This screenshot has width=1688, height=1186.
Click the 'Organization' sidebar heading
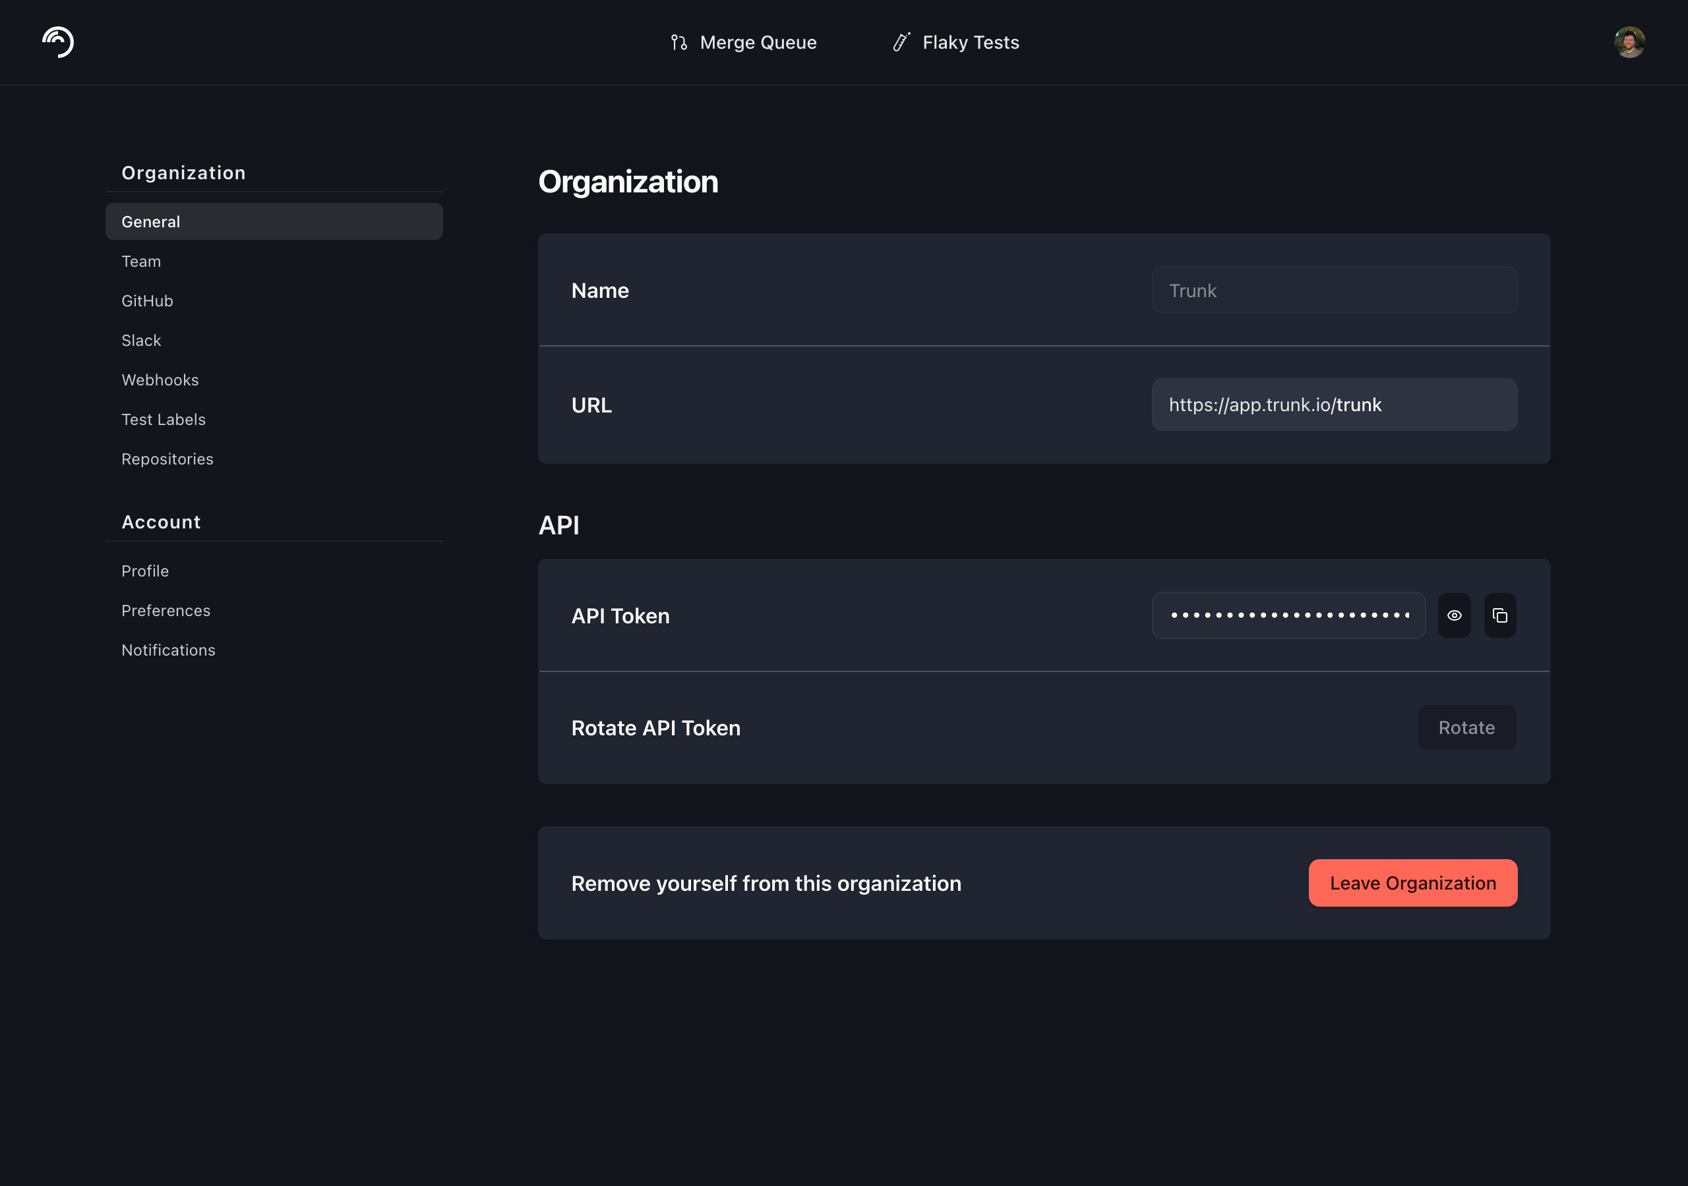pos(184,173)
